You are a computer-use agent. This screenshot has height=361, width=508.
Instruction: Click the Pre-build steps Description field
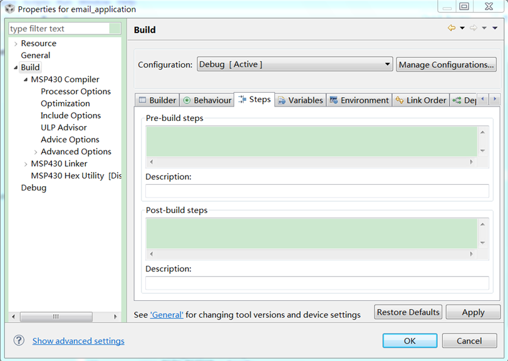tap(317, 191)
